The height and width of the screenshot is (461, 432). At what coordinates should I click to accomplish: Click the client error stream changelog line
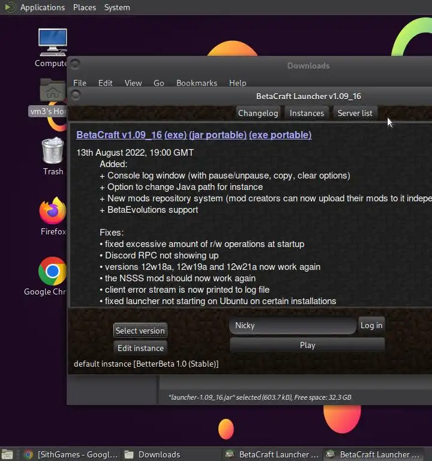pos(184,290)
